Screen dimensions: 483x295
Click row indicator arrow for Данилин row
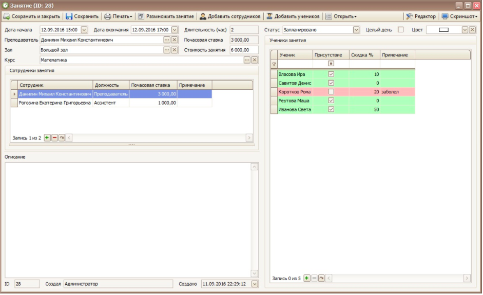(14, 94)
